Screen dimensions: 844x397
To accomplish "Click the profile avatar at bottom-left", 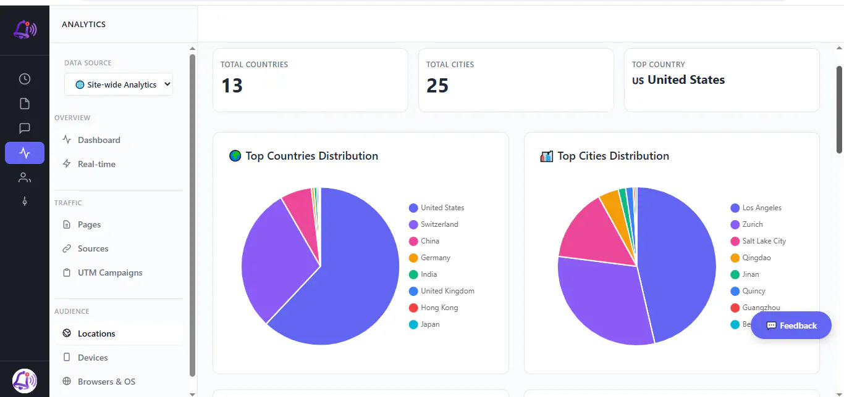I will [25, 380].
